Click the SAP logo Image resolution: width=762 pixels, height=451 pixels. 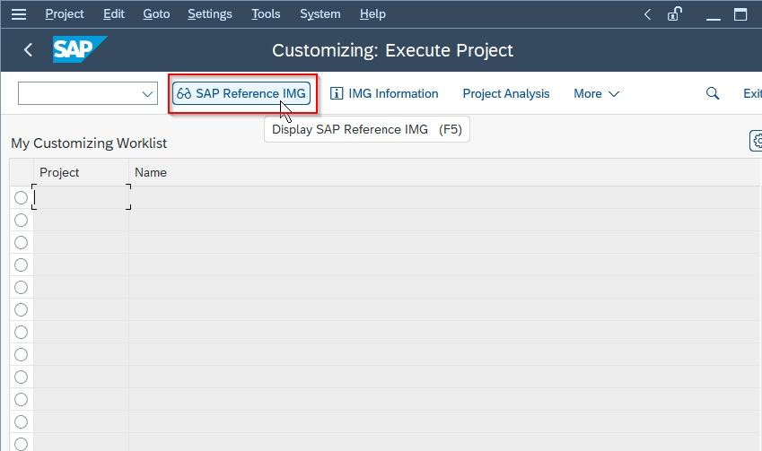click(x=80, y=49)
